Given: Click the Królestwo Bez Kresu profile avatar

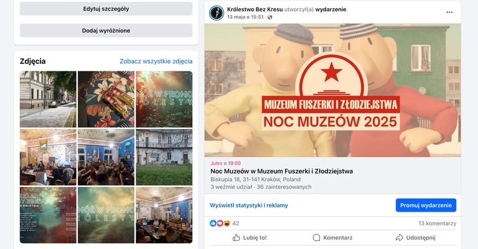Looking at the screenshot, I should 217,13.
